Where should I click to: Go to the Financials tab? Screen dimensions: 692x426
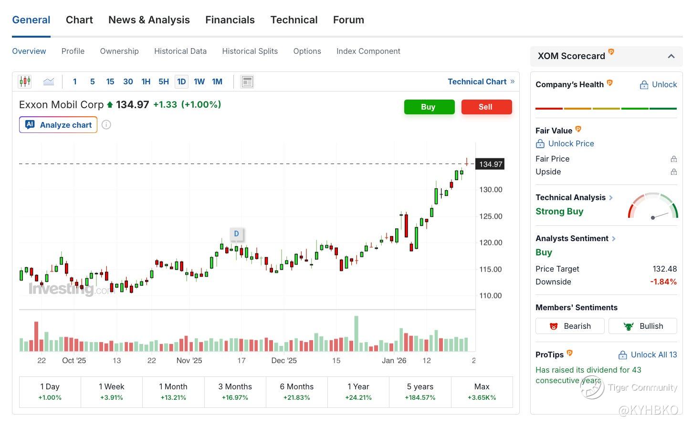[230, 20]
